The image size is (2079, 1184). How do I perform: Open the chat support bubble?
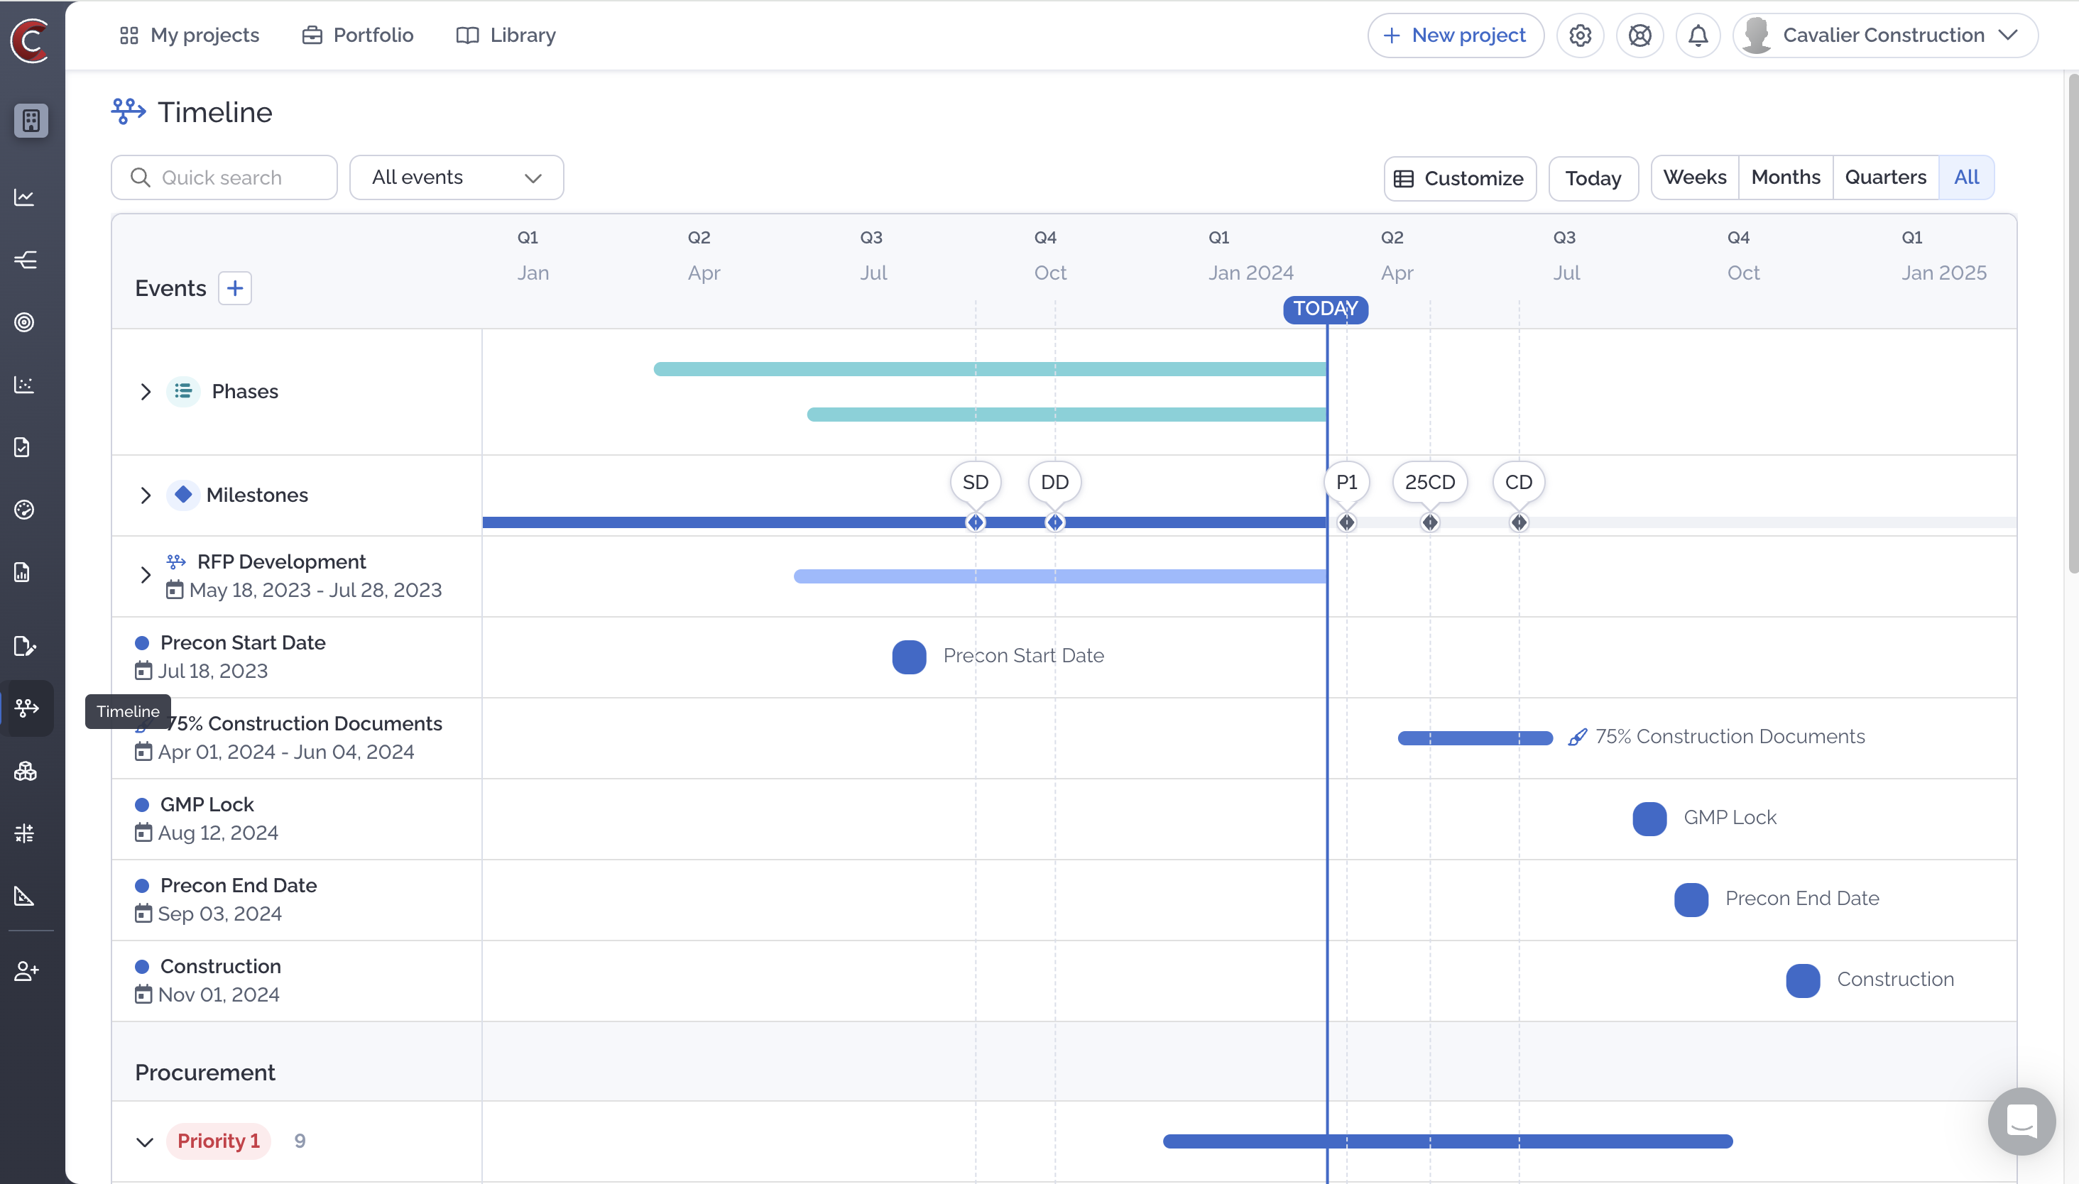2021,1122
